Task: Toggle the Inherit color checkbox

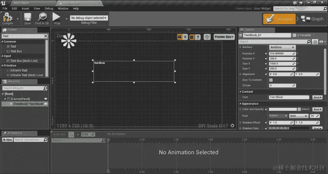Action: [x=299, y=109]
